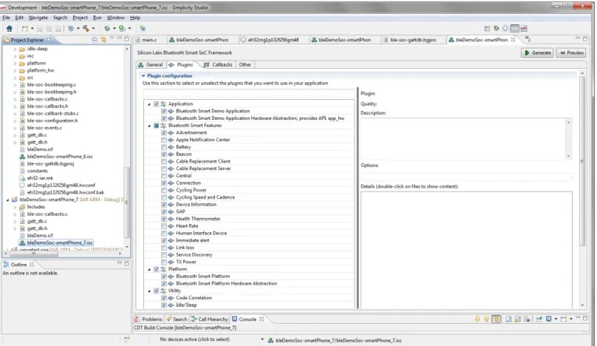The image size is (597, 346).
Task: Click the Project Explorer View Menu triangle
Action: pos(112,38)
